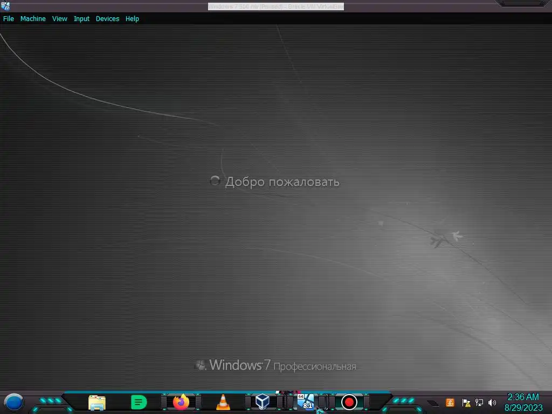Open the Machine menu
This screenshot has width=552, height=414.
pyautogui.click(x=33, y=19)
